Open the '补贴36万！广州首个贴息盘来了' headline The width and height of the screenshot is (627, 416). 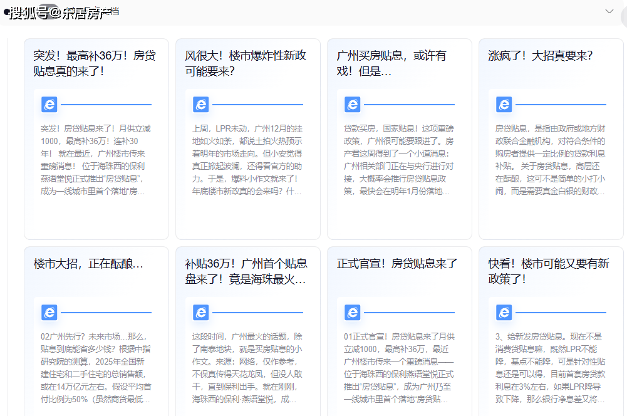click(246, 271)
